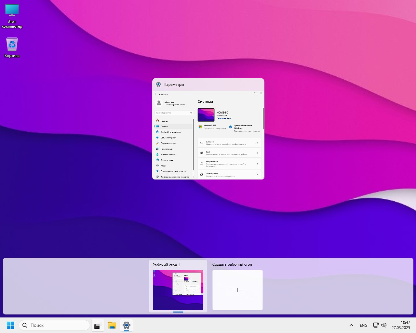Click the network icon in system tray
Image resolution: width=416 pixels, height=333 pixels.
pos(376,325)
